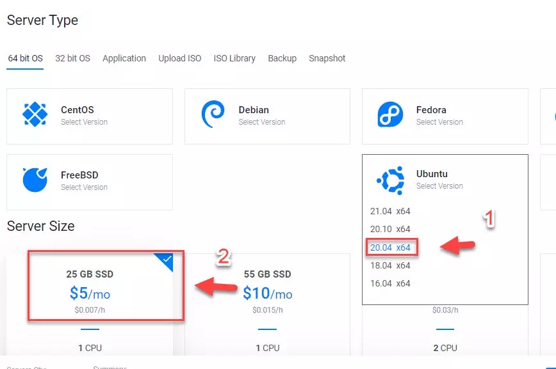Choose Ubuntu 20.10 x64 version

coord(390,229)
